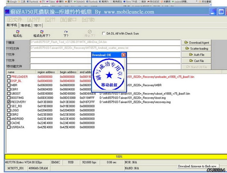Open iGoogle bookmark in browser bar
227x173 pixels.
pos(12,1)
